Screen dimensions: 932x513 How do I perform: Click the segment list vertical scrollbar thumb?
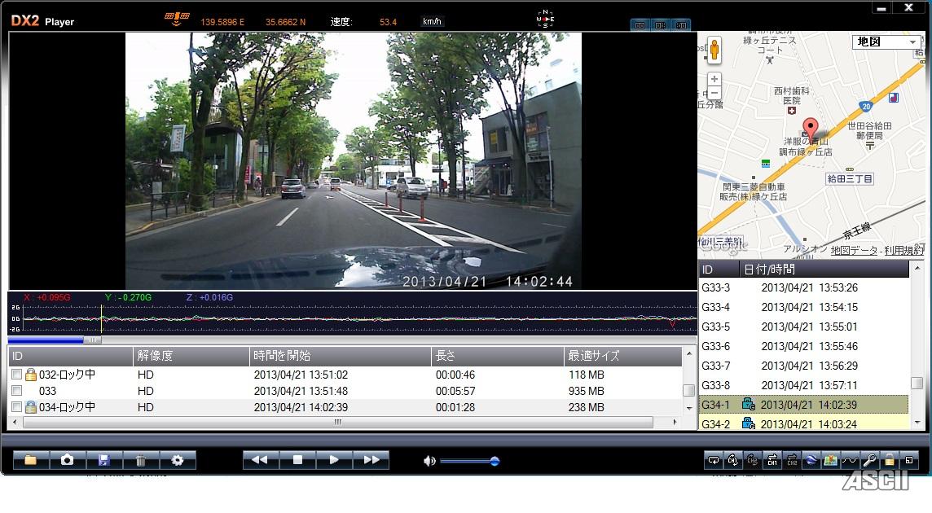point(917,383)
